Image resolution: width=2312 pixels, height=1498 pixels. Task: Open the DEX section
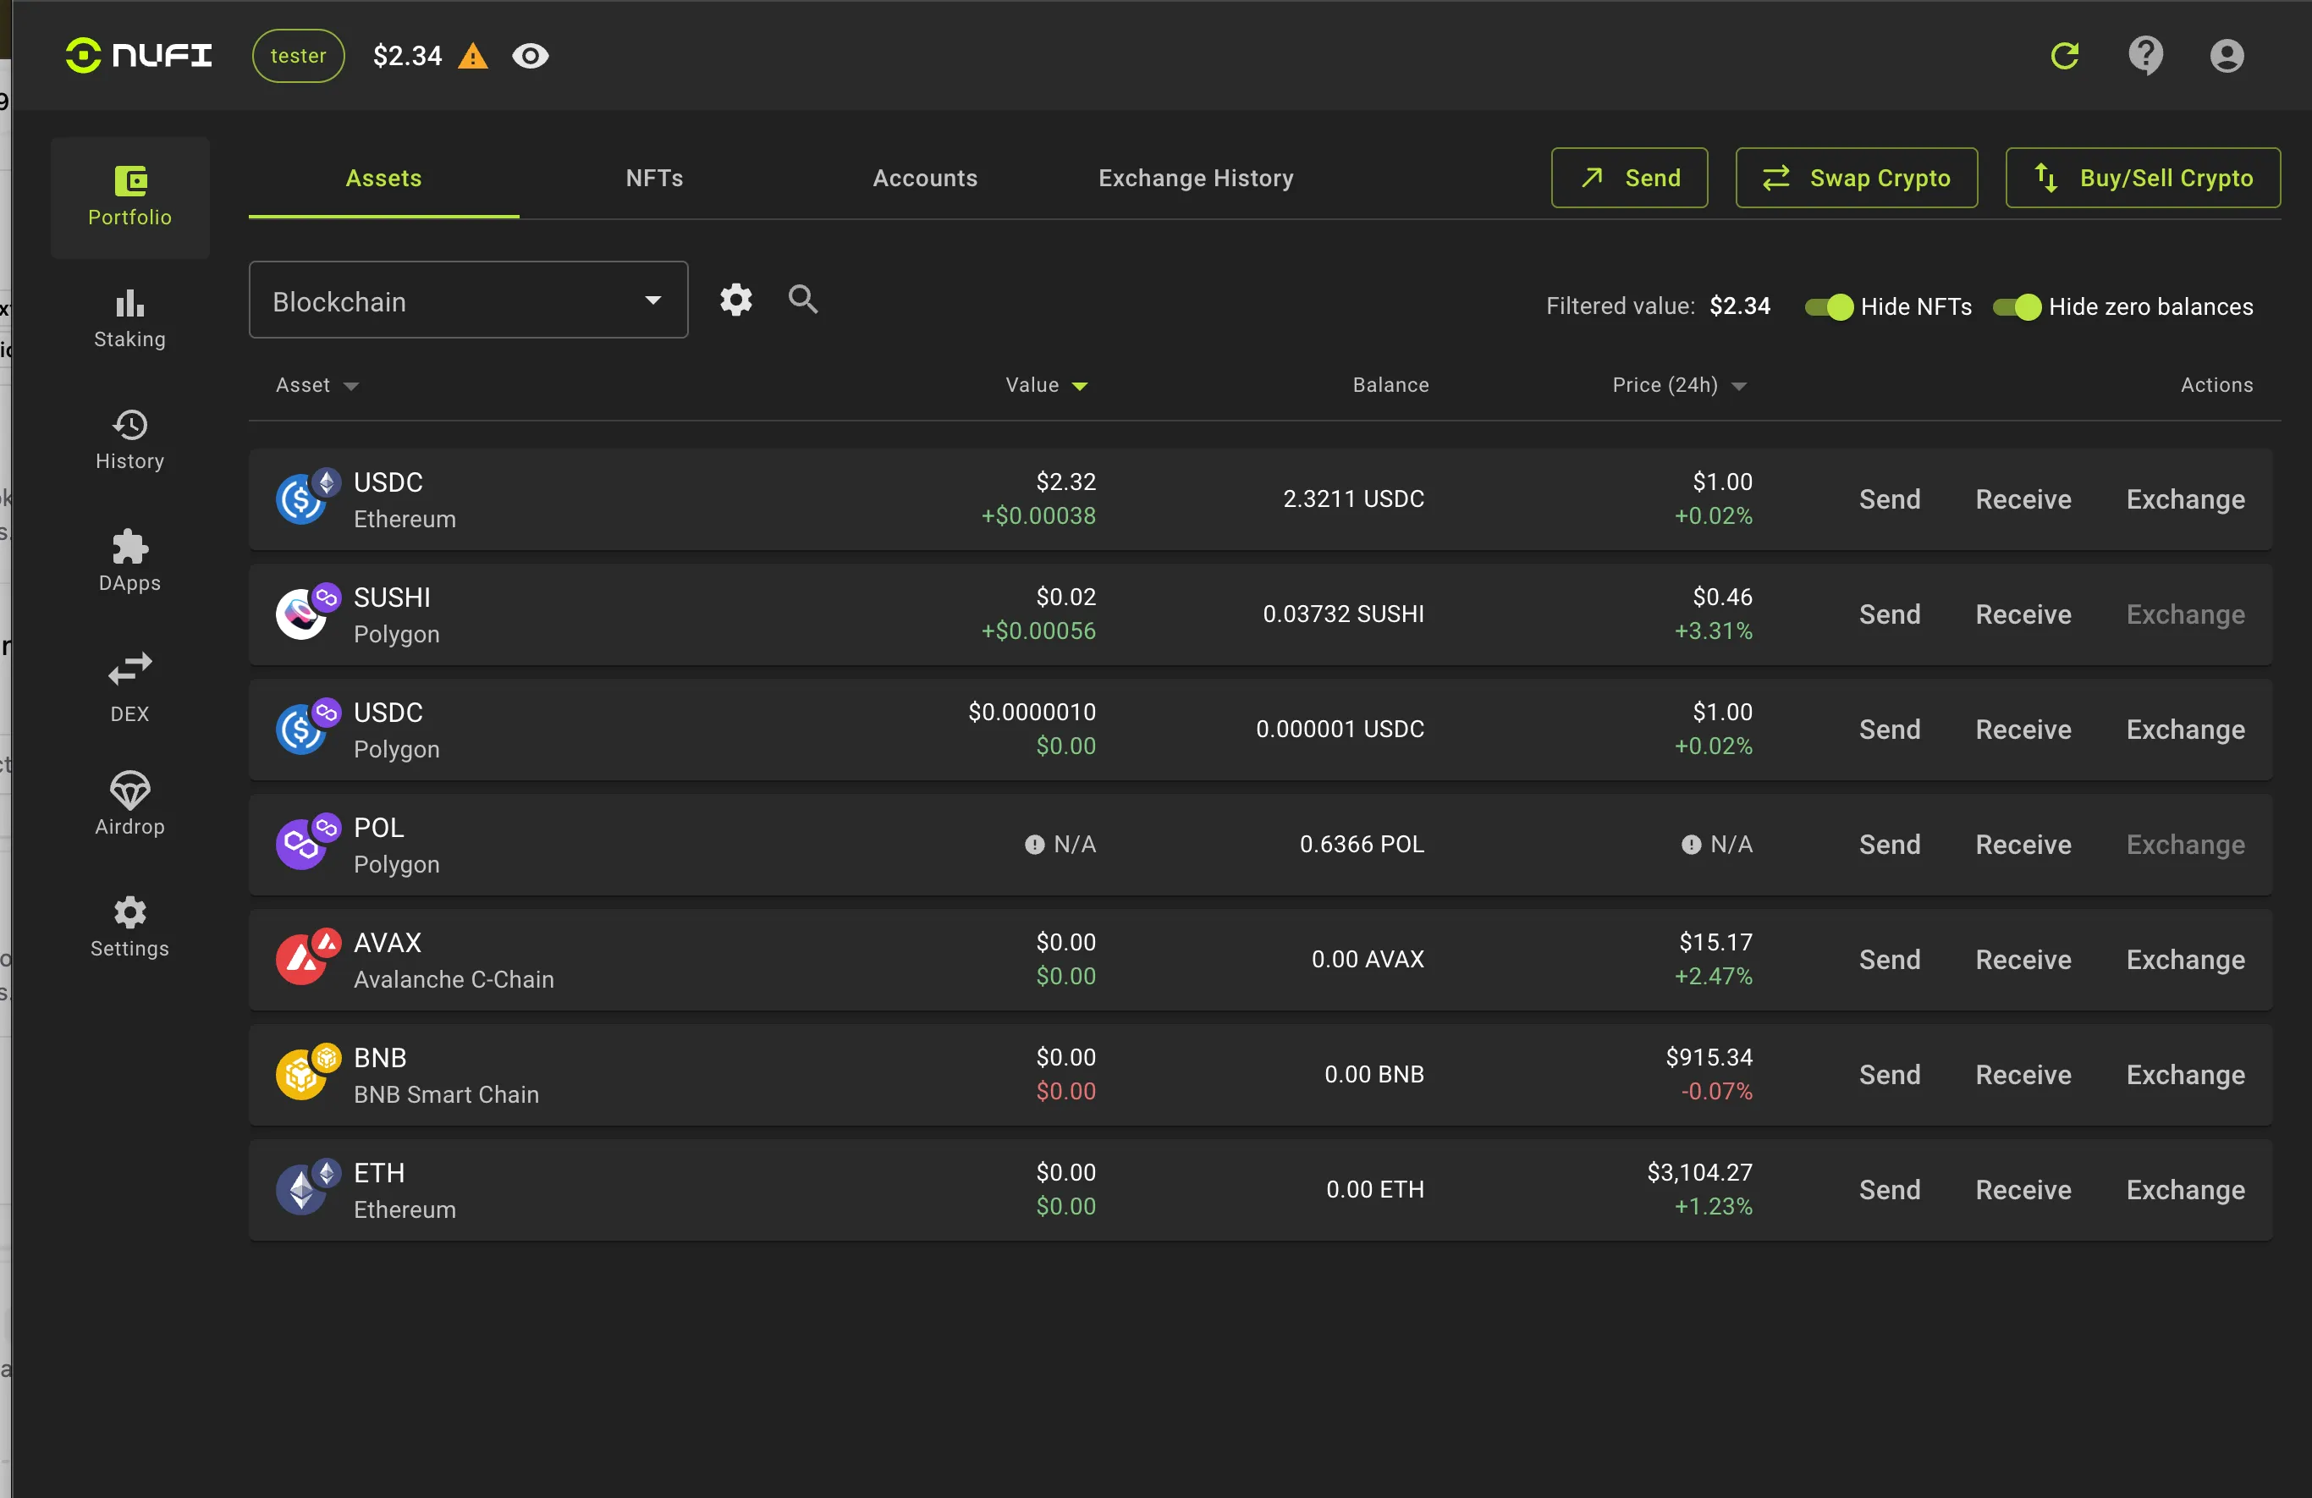(129, 686)
